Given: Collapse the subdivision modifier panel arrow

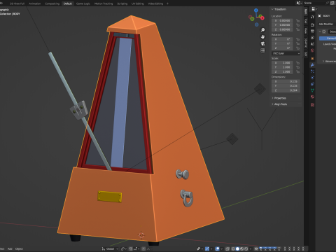Looking at the screenshot, I should coord(320,31).
